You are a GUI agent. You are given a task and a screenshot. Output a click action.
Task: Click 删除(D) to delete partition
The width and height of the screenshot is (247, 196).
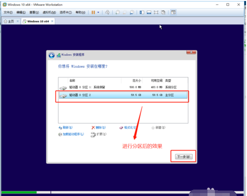[99, 128]
